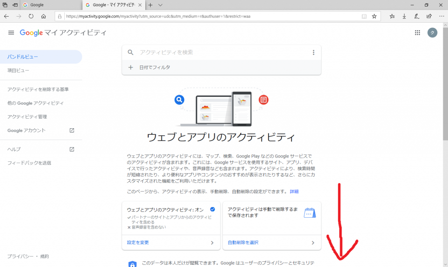448x267 pixels.
Task: Click the browser forward arrow
Action: (19, 17)
